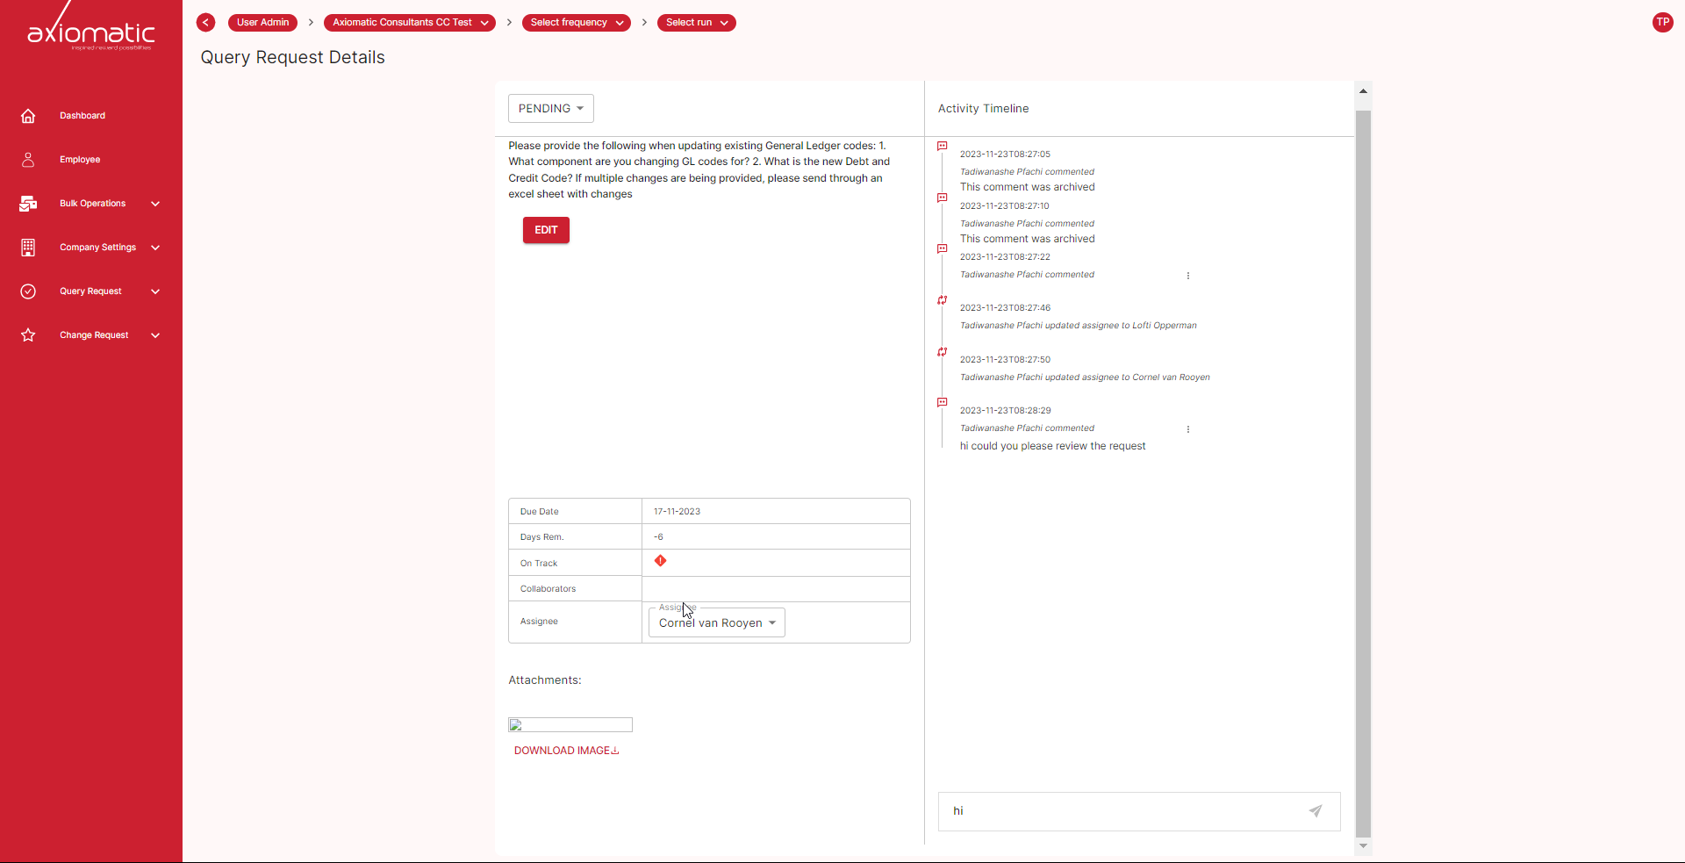Click the attachment image thumbnail
1685x863 pixels.
click(570, 725)
